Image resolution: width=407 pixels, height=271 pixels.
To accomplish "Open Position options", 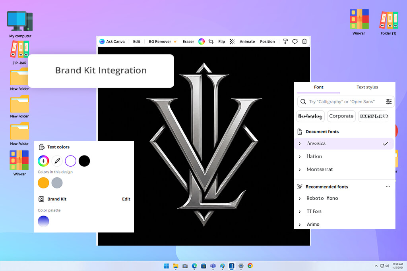I will click(x=267, y=41).
